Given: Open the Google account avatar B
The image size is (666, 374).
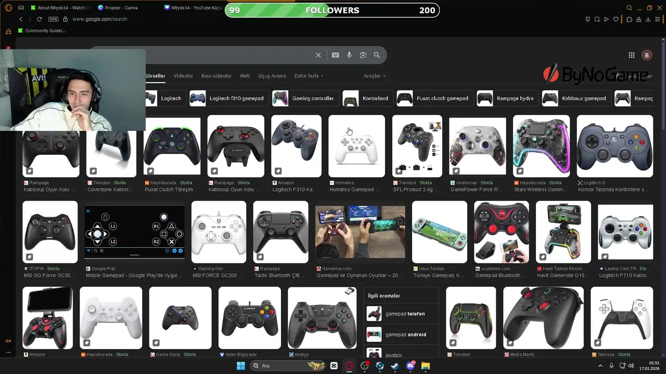Looking at the screenshot, I should tap(647, 55).
